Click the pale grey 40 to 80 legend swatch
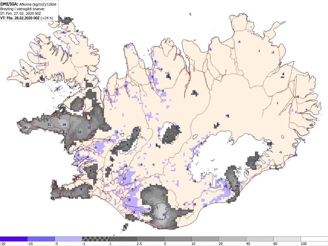This screenshot has width=328, height=246. 259,239
